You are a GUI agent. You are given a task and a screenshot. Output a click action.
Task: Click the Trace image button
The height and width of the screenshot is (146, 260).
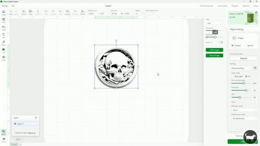pyautogui.click(x=214, y=56)
